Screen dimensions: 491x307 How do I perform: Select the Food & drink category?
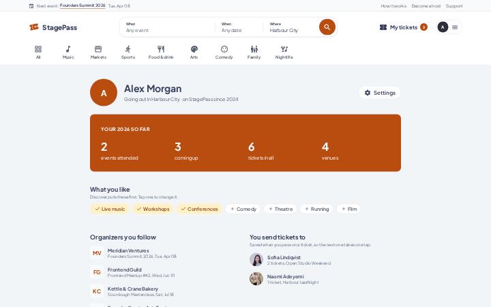(161, 52)
